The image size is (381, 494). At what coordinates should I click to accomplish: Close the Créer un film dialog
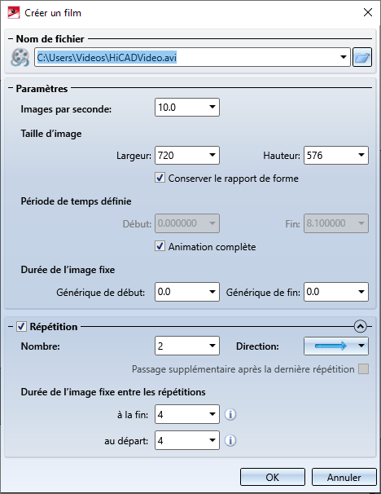(x=368, y=12)
